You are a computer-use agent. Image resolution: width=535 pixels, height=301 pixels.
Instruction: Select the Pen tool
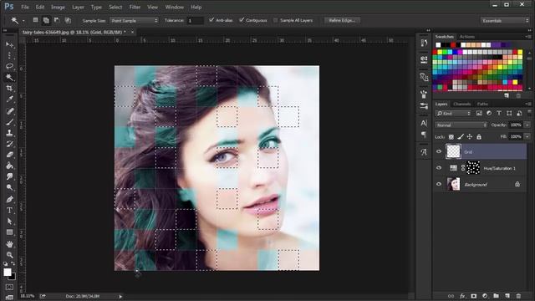coord(9,199)
